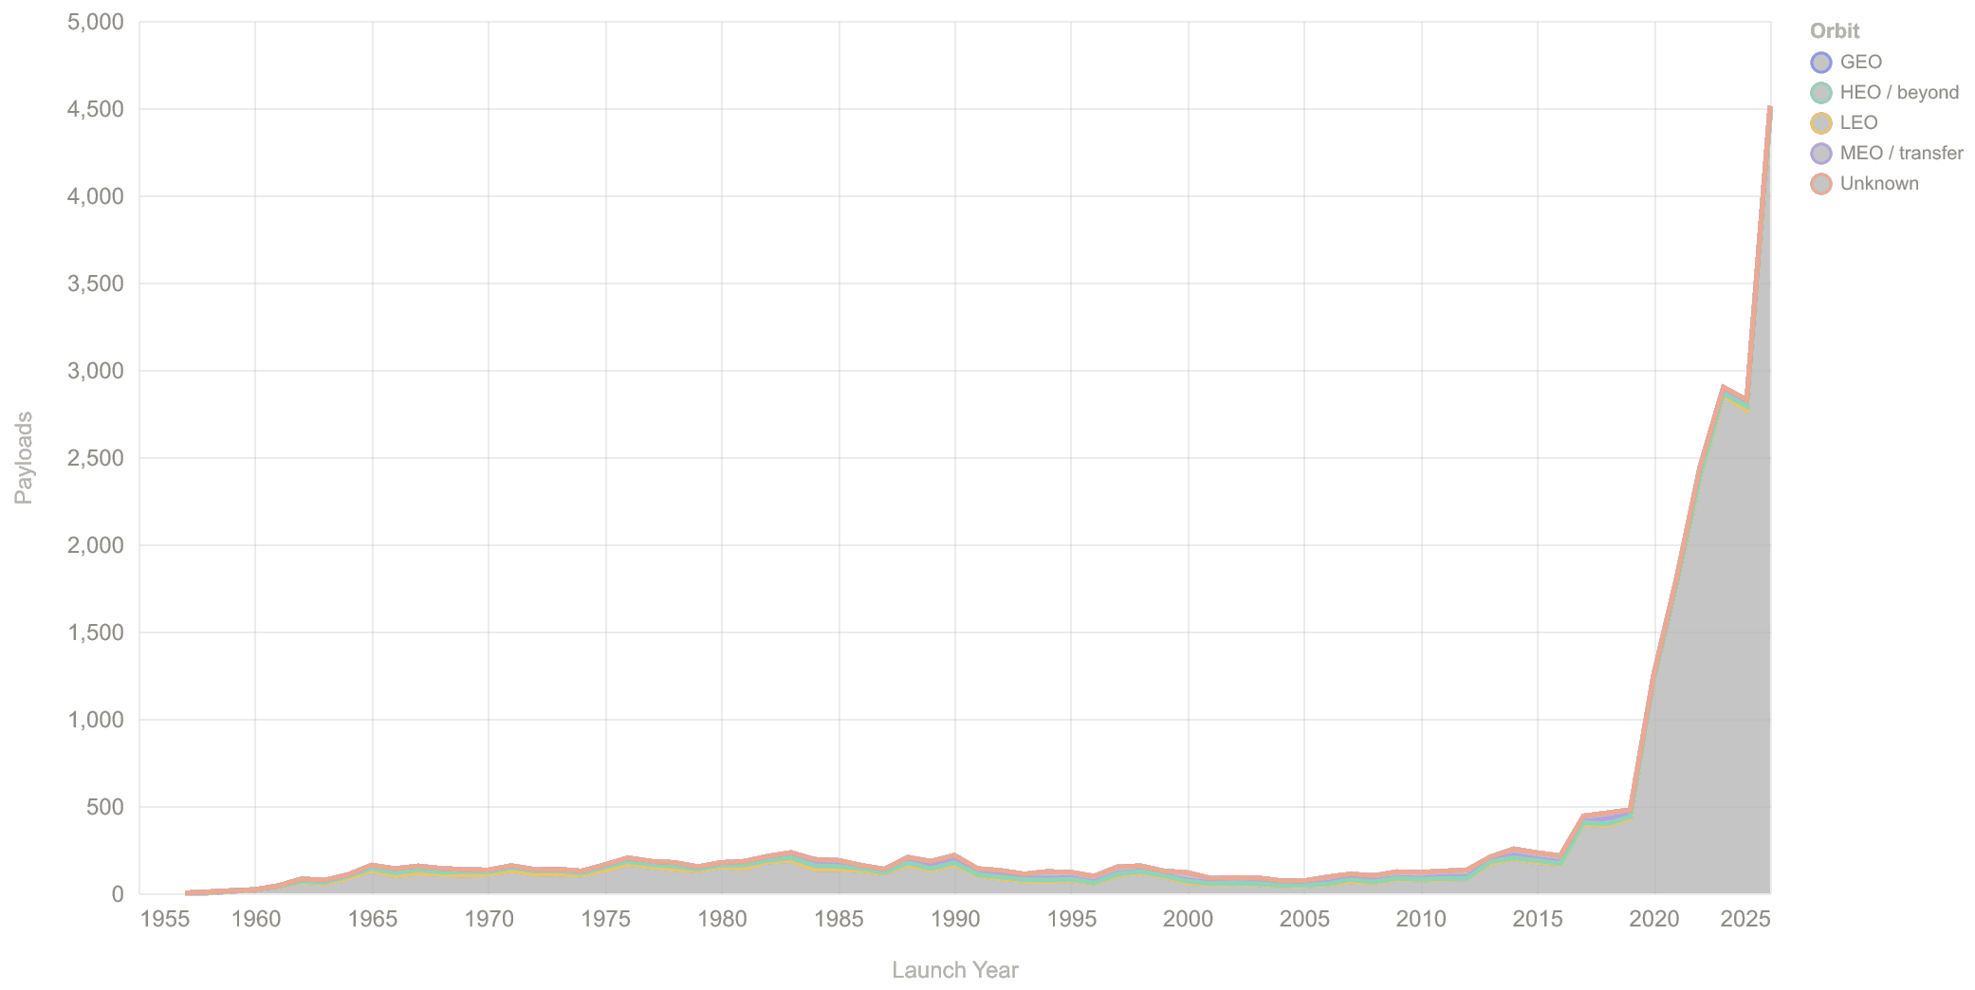Click the 2,500 y-axis tick label
1975x990 pixels.
[97, 458]
